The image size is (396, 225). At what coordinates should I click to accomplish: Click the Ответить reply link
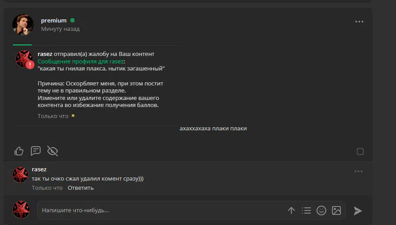(80, 188)
